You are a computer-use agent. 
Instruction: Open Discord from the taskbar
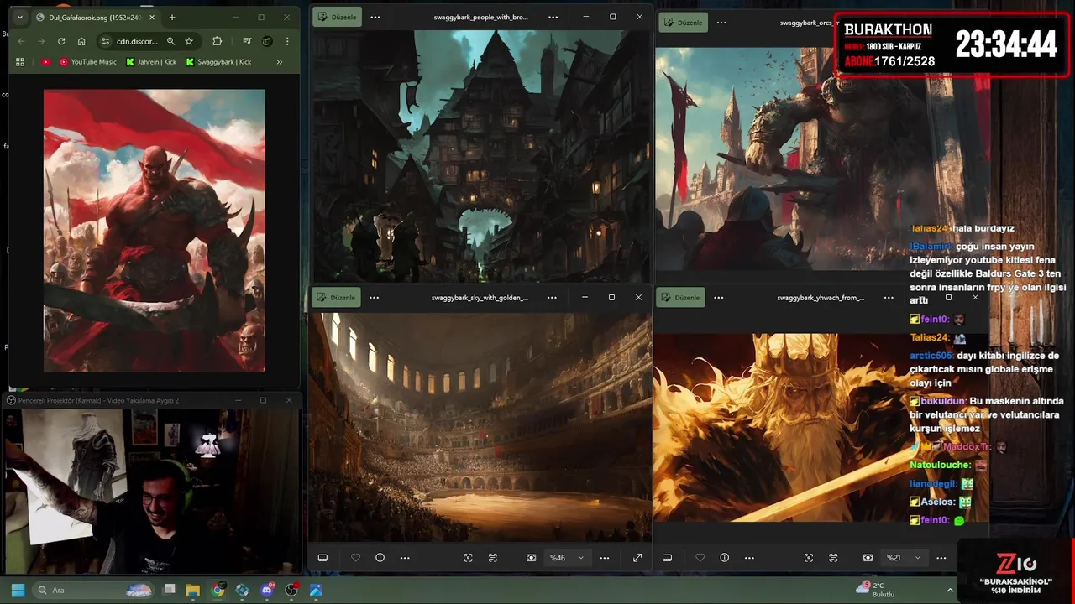point(267,591)
